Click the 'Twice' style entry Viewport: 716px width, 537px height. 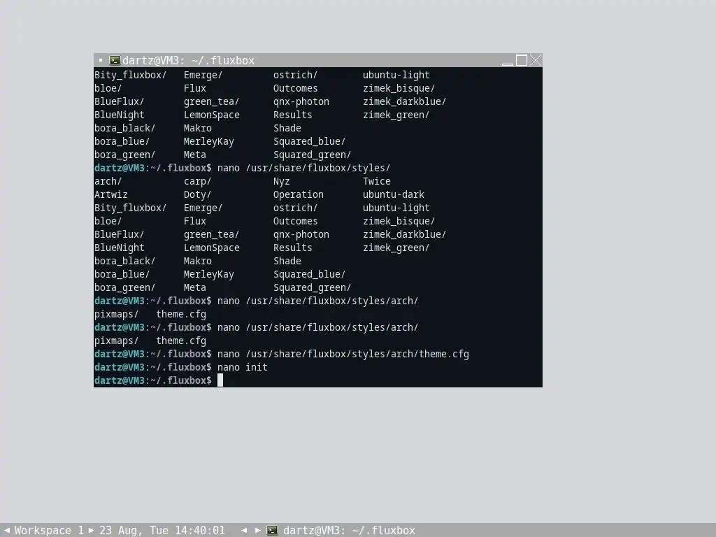pyautogui.click(x=377, y=181)
